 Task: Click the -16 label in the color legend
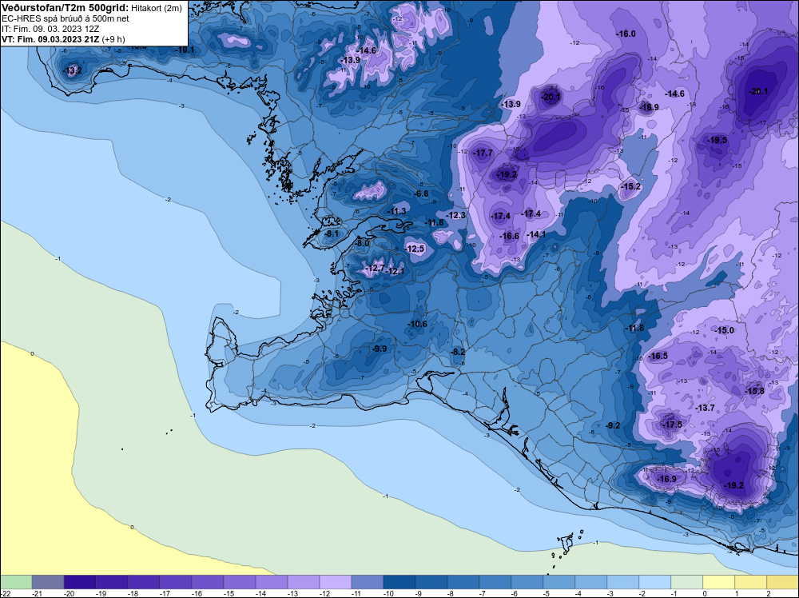pyautogui.click(x=197, y=593)
